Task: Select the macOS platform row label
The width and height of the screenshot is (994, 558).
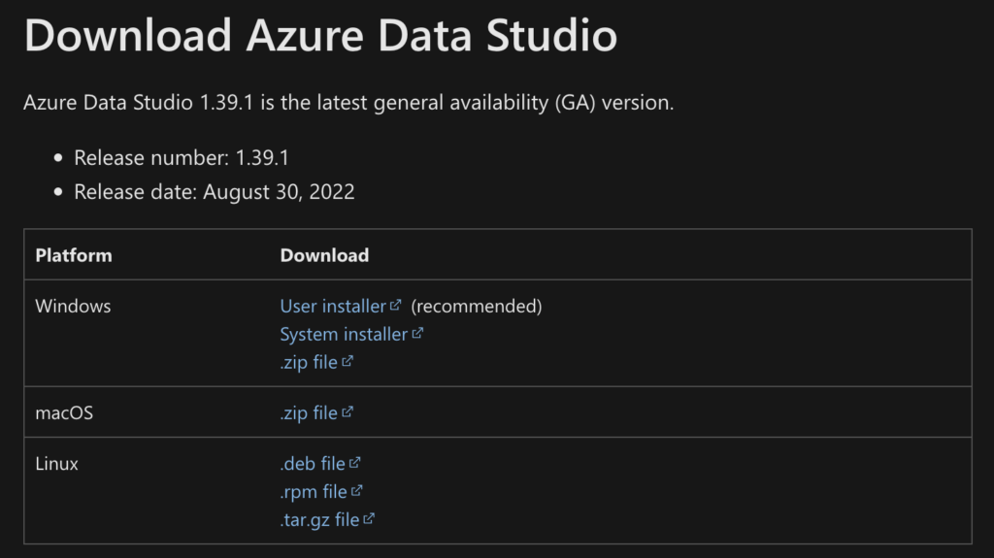Action: tap(64, 413)
